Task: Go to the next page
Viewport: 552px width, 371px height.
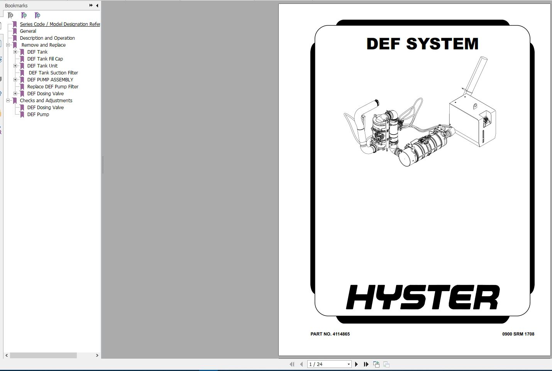Action: click(x=356, y=364)
